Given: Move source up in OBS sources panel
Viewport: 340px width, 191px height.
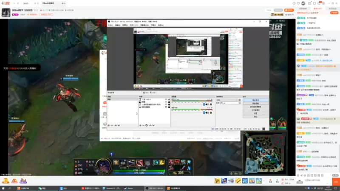Looking at the screenshot, I should coord(150,125).
